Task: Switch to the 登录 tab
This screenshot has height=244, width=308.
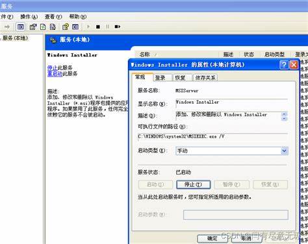Action: 160,78
